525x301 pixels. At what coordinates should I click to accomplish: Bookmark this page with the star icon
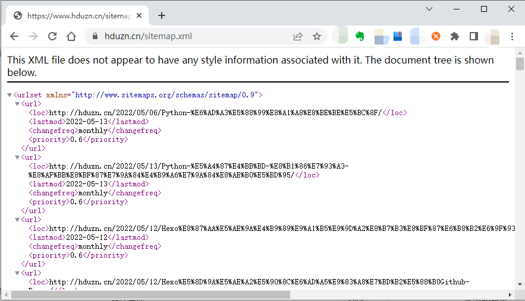click(x=317, y=36)
